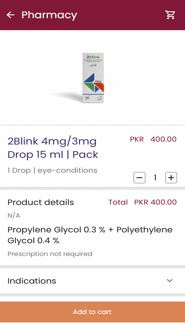Select the Propylene Glycol composition text
This screenshot has width=185, height=330.
[90, 235]
